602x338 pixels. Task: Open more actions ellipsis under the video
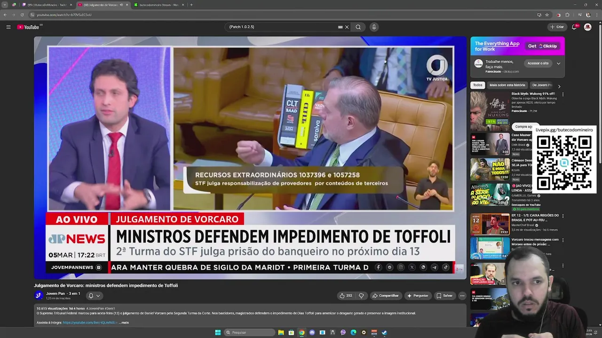(462, 296)
